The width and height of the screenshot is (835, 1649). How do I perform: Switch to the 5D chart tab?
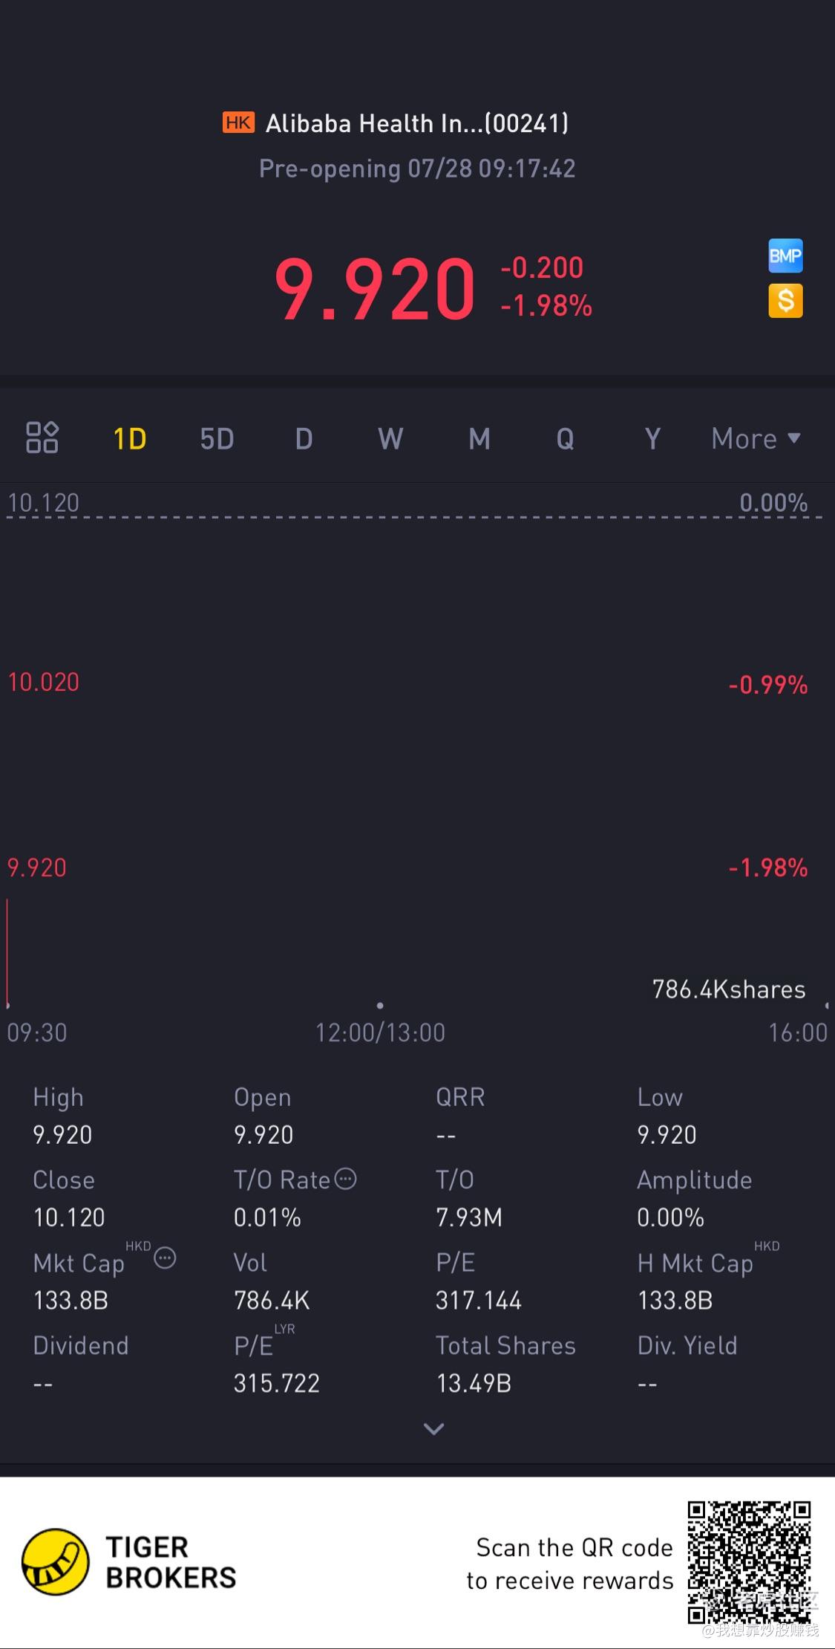pyautogui.click(x=217, y=439)
